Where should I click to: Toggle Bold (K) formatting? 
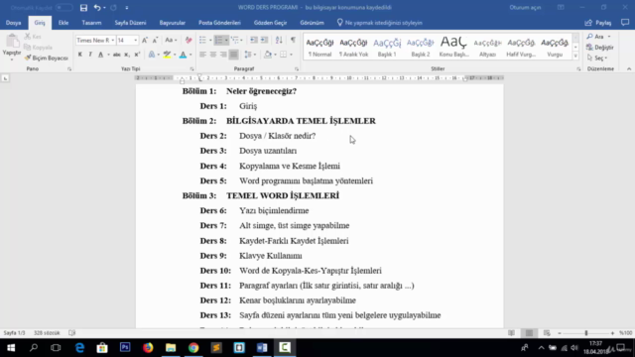[x=80, y=55]
